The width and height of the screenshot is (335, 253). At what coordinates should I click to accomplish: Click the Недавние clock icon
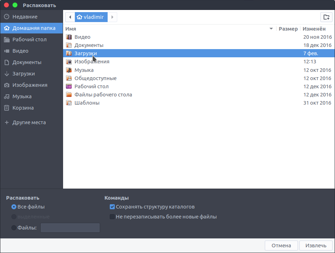[x=7, y=17]
